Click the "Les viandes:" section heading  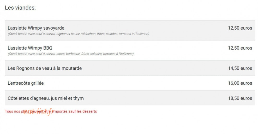coord(20,8)
